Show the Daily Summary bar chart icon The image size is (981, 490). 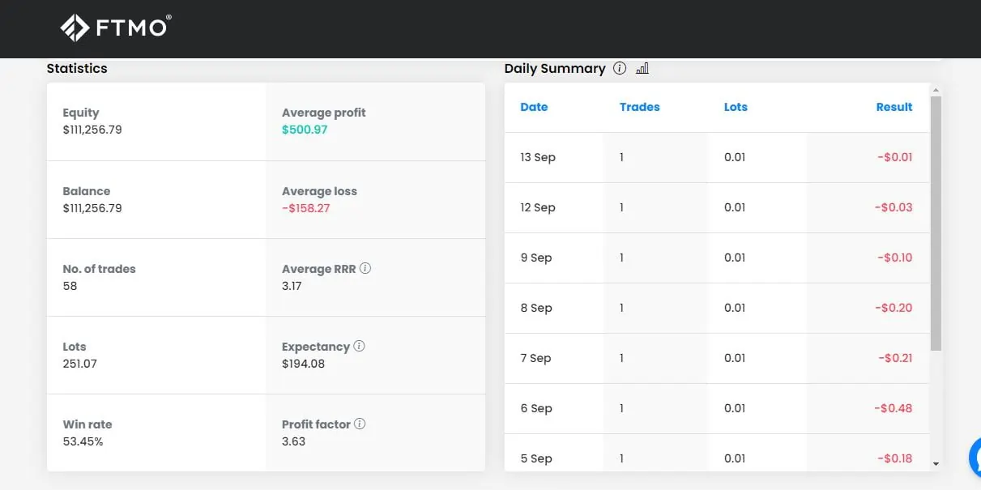[642, 69]
